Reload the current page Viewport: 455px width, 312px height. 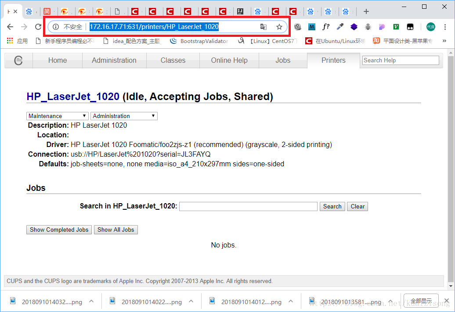(38, 27)
